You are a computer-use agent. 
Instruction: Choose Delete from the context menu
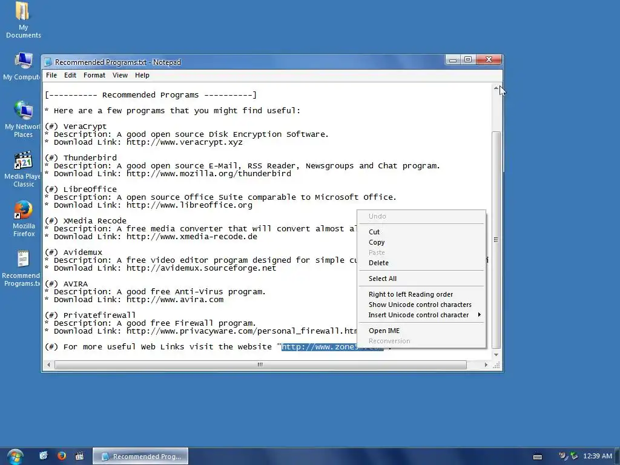pos(421,263)
